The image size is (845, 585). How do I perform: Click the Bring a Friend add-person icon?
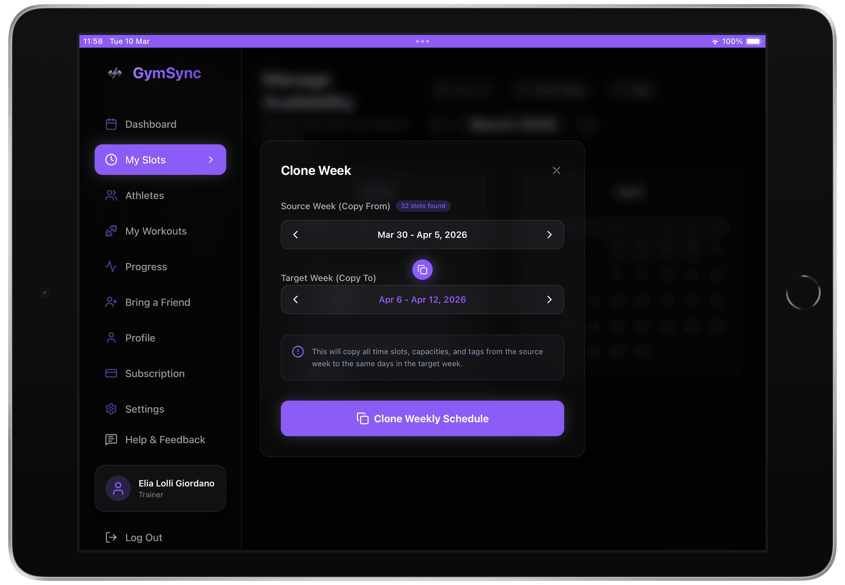click(x=111, y=302)
